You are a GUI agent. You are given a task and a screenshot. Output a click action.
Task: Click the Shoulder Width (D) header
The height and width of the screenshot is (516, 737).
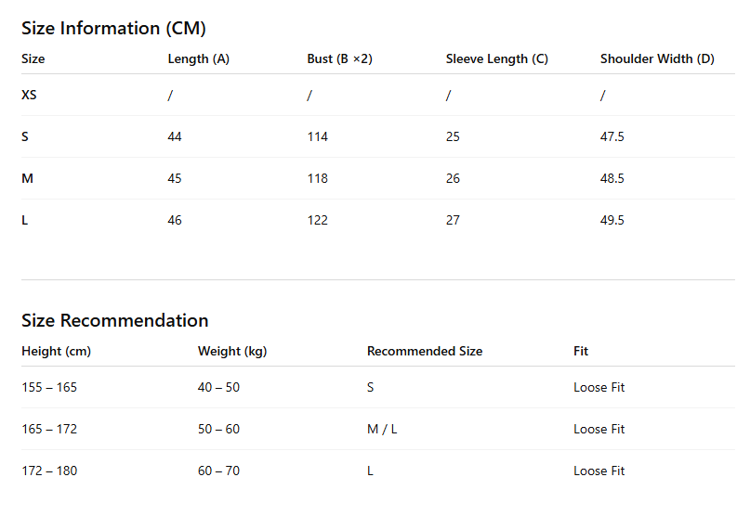[657, 59]
